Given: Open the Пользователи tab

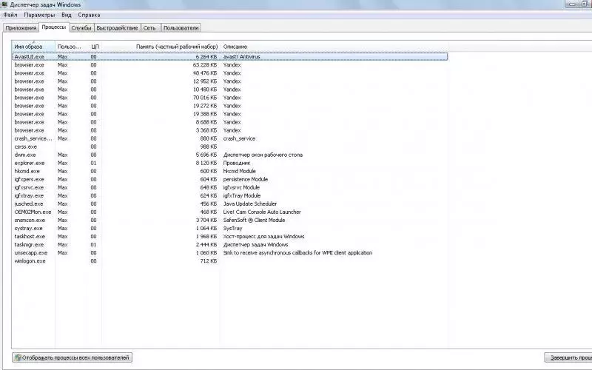Looking at the screenshot, I should (181, 28).
